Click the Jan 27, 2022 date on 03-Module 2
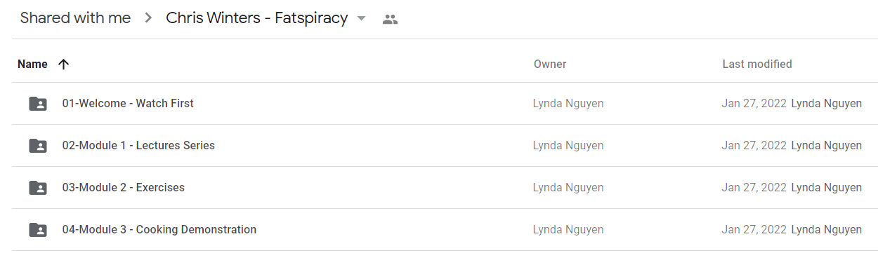This screenshot has height=253, width=878. coord(754,188)
